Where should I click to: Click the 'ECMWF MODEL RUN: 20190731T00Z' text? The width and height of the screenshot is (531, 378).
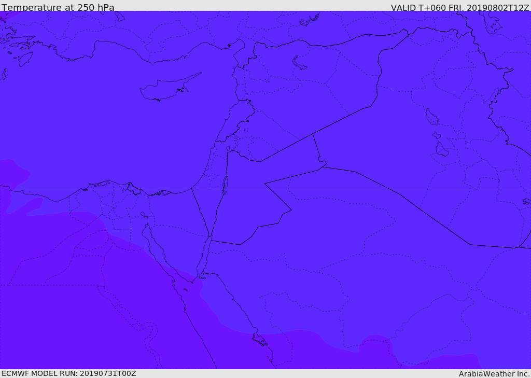(x=69, y=374)
